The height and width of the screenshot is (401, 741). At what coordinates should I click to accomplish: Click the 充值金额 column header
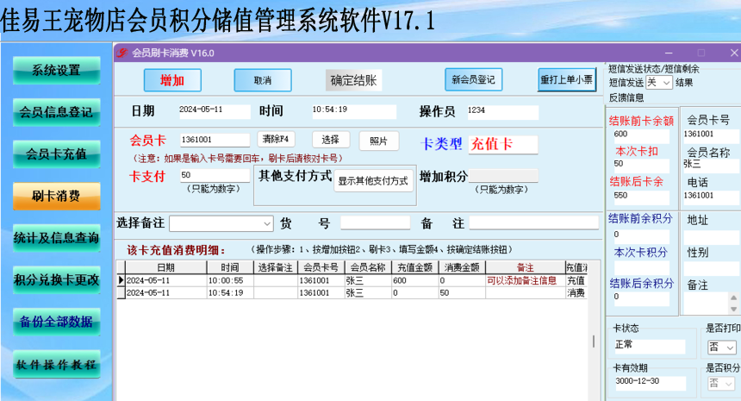click(x=415, y=267)
